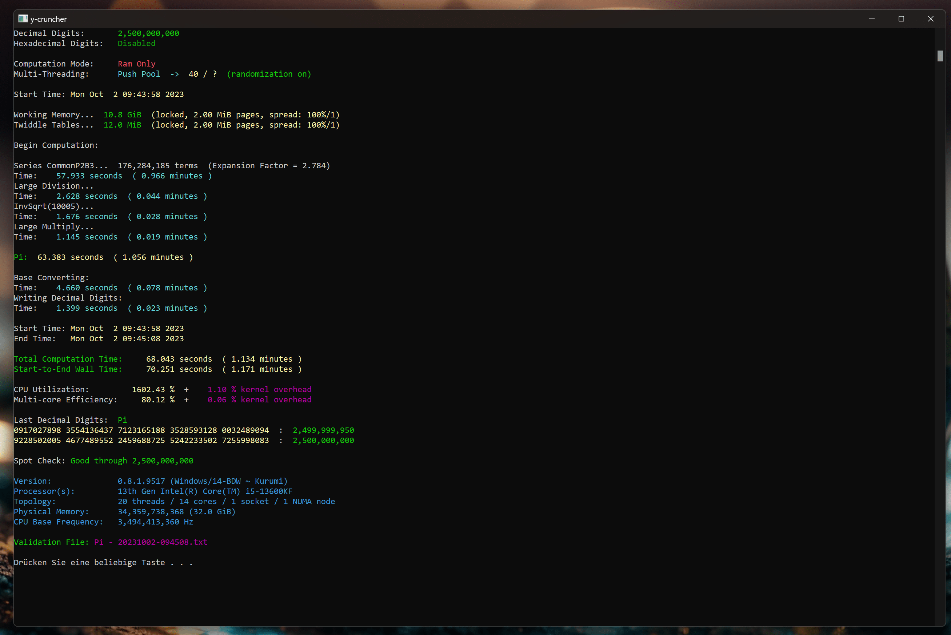
Task: Click the Working Memory 10.8 GiB value
Action: point(122,114)
